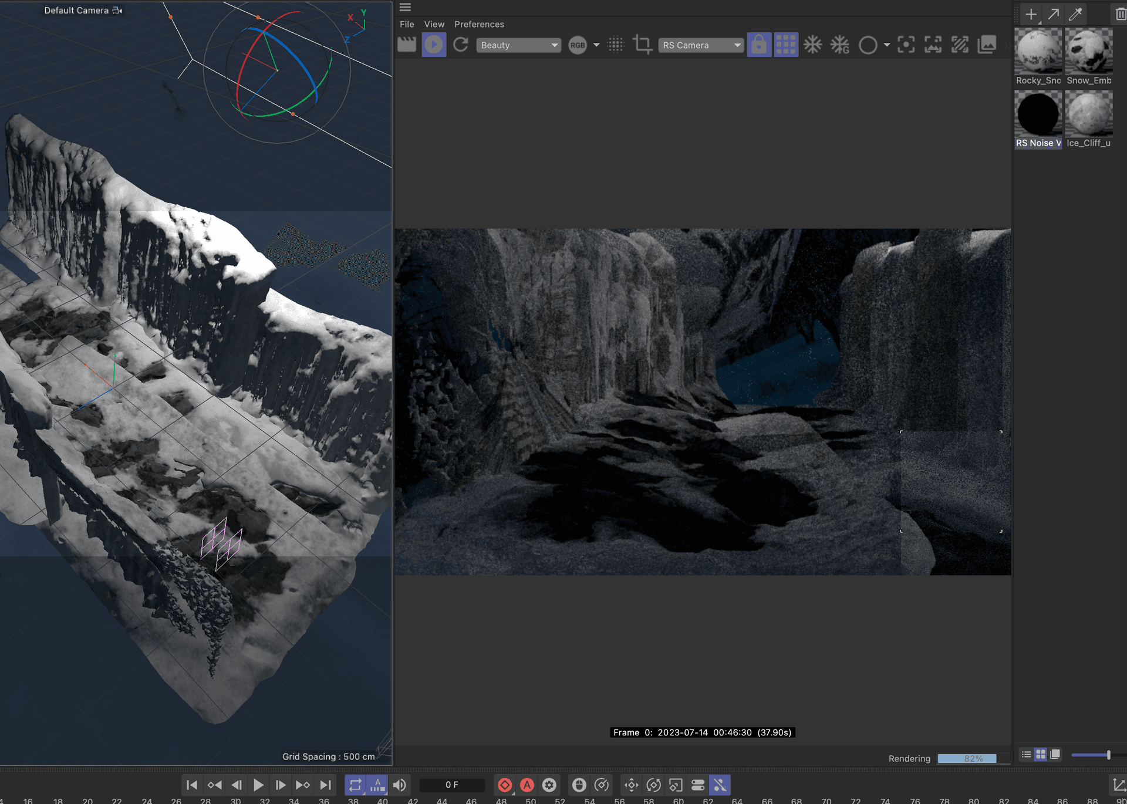Switch material manager to list view

click(x=1026, y=755)
